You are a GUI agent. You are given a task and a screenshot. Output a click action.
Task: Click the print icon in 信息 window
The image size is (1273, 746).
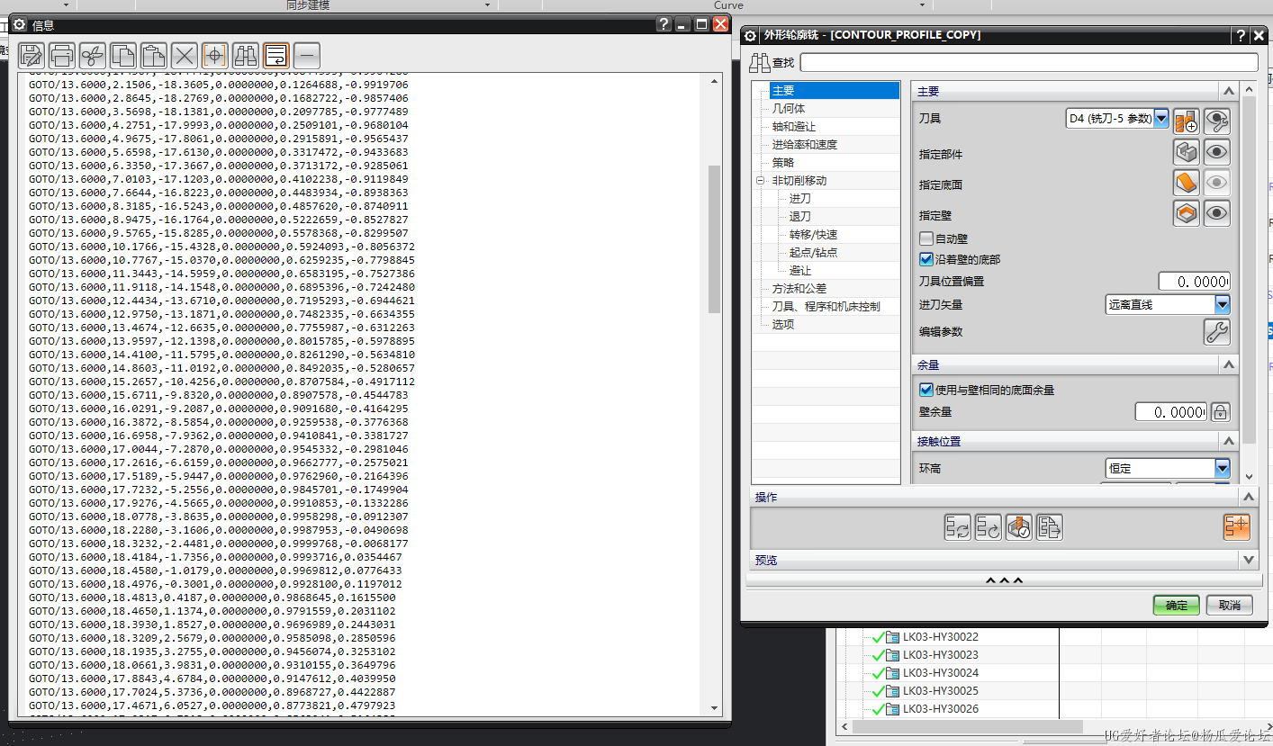(62, 55)
